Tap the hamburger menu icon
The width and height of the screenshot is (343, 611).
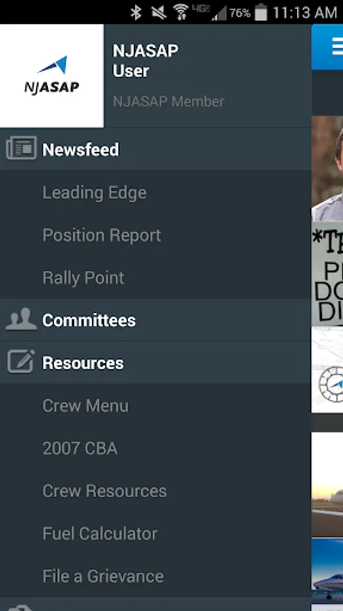(337, 48)
